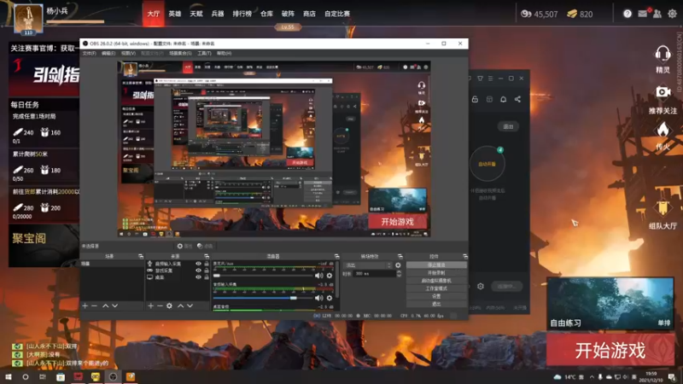Select the 自由练习 mode thumbnail

pos(610,303)
